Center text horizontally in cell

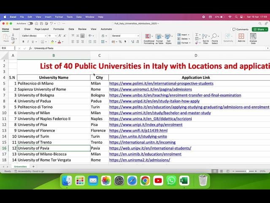[78, 41]
